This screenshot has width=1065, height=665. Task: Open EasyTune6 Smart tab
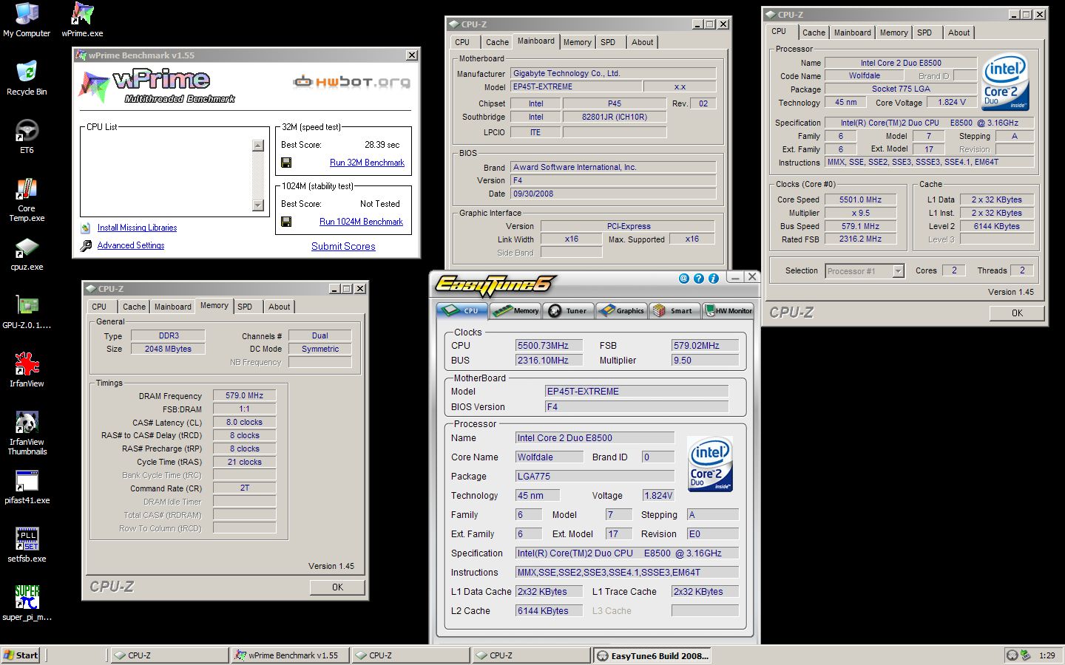[x=674, y=310]
